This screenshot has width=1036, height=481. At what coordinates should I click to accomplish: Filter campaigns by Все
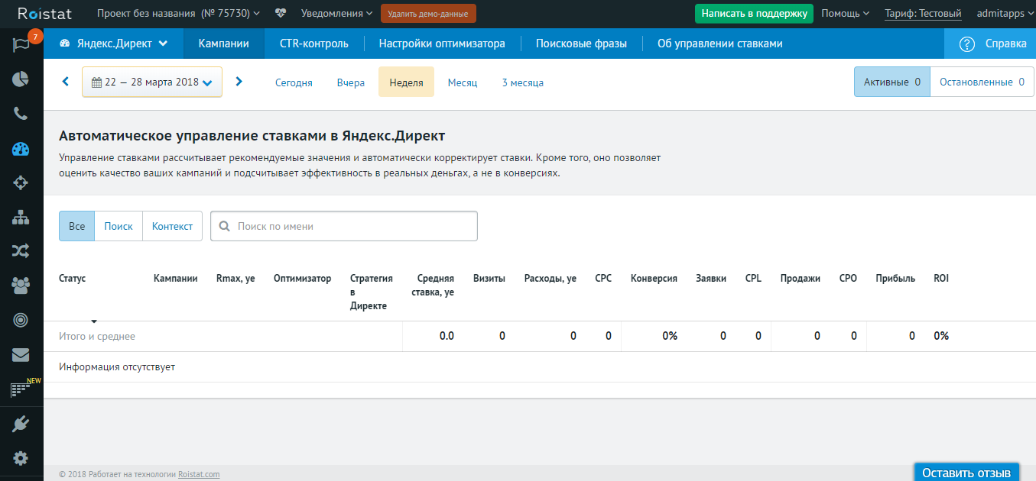point(76,226)
